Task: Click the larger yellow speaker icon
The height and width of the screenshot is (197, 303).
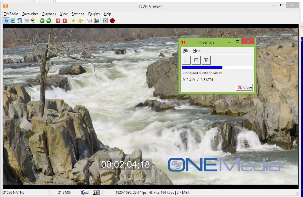Action: click(80, 21)
